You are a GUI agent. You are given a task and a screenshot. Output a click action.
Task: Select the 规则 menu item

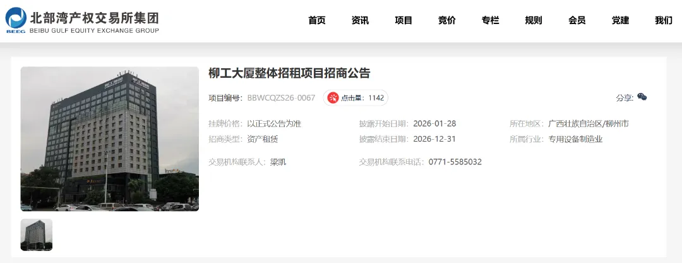coord(533,20)
